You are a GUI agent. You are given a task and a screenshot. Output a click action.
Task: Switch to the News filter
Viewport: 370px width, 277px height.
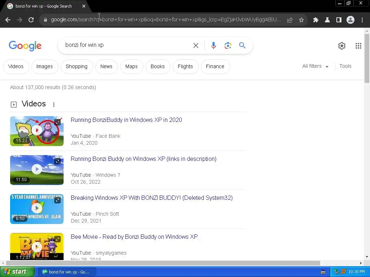pos(106,66)
